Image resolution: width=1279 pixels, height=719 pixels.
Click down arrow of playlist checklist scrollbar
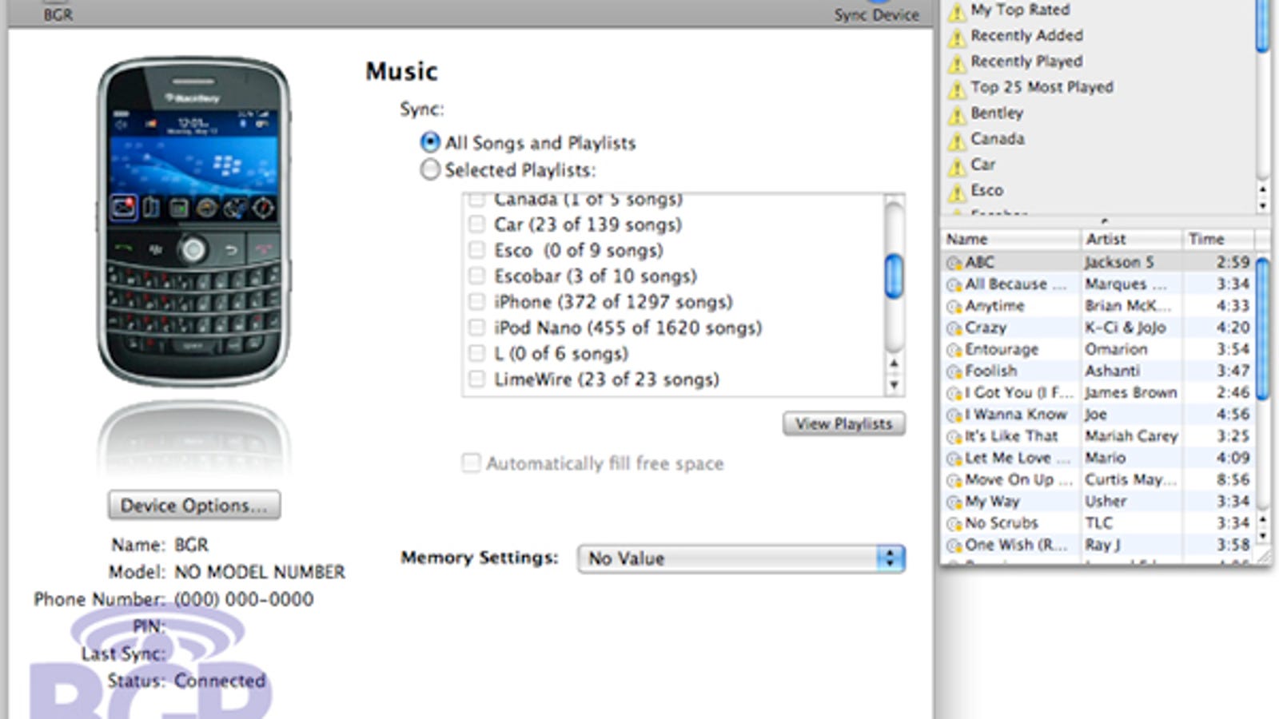coord(894,385)
